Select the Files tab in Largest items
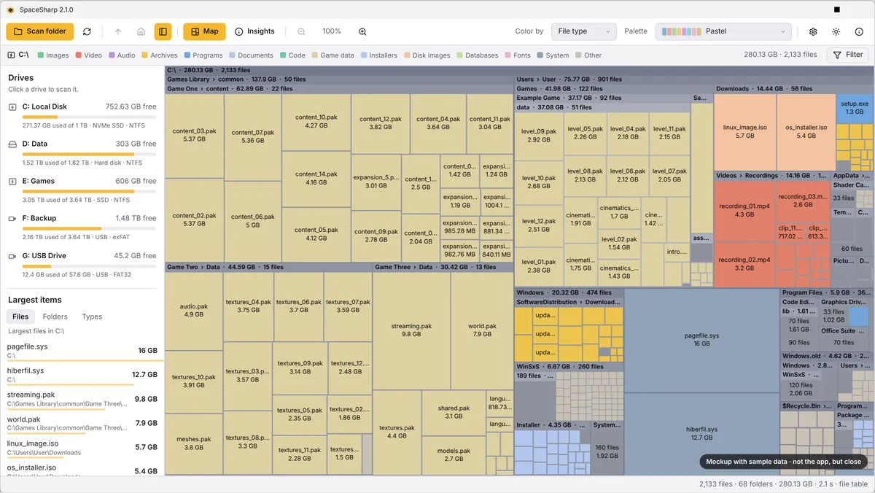 [x=20, y=317]
